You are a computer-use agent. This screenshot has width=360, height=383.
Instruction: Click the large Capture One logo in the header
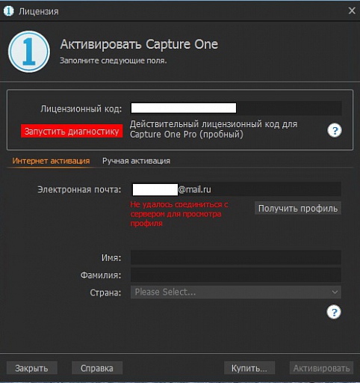coord(29,52)
